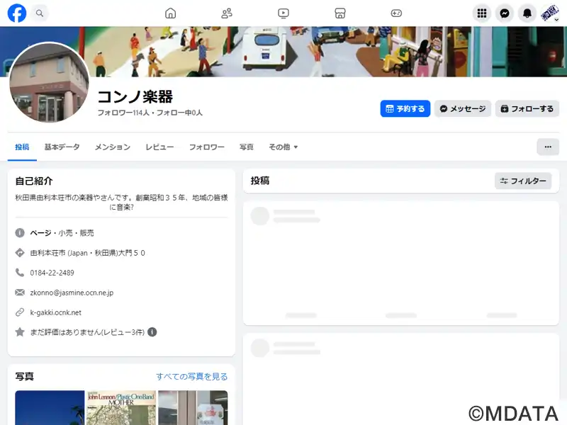
Task: Click the フォローする button
Action: point(527,109)
